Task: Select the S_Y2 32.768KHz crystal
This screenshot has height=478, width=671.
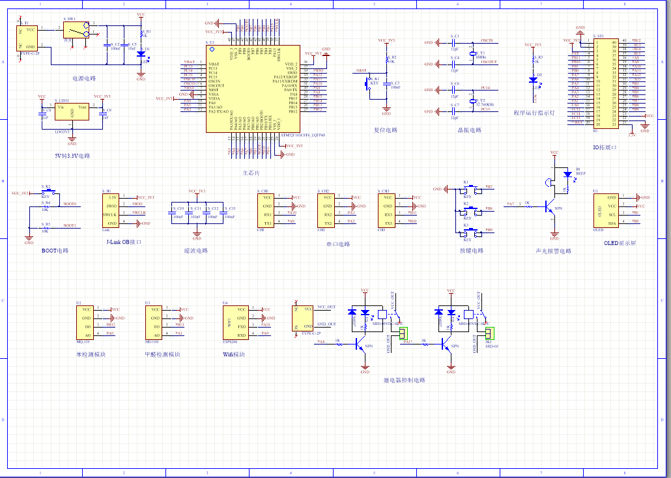Action: pyautogui.click(x=473, y=101)
